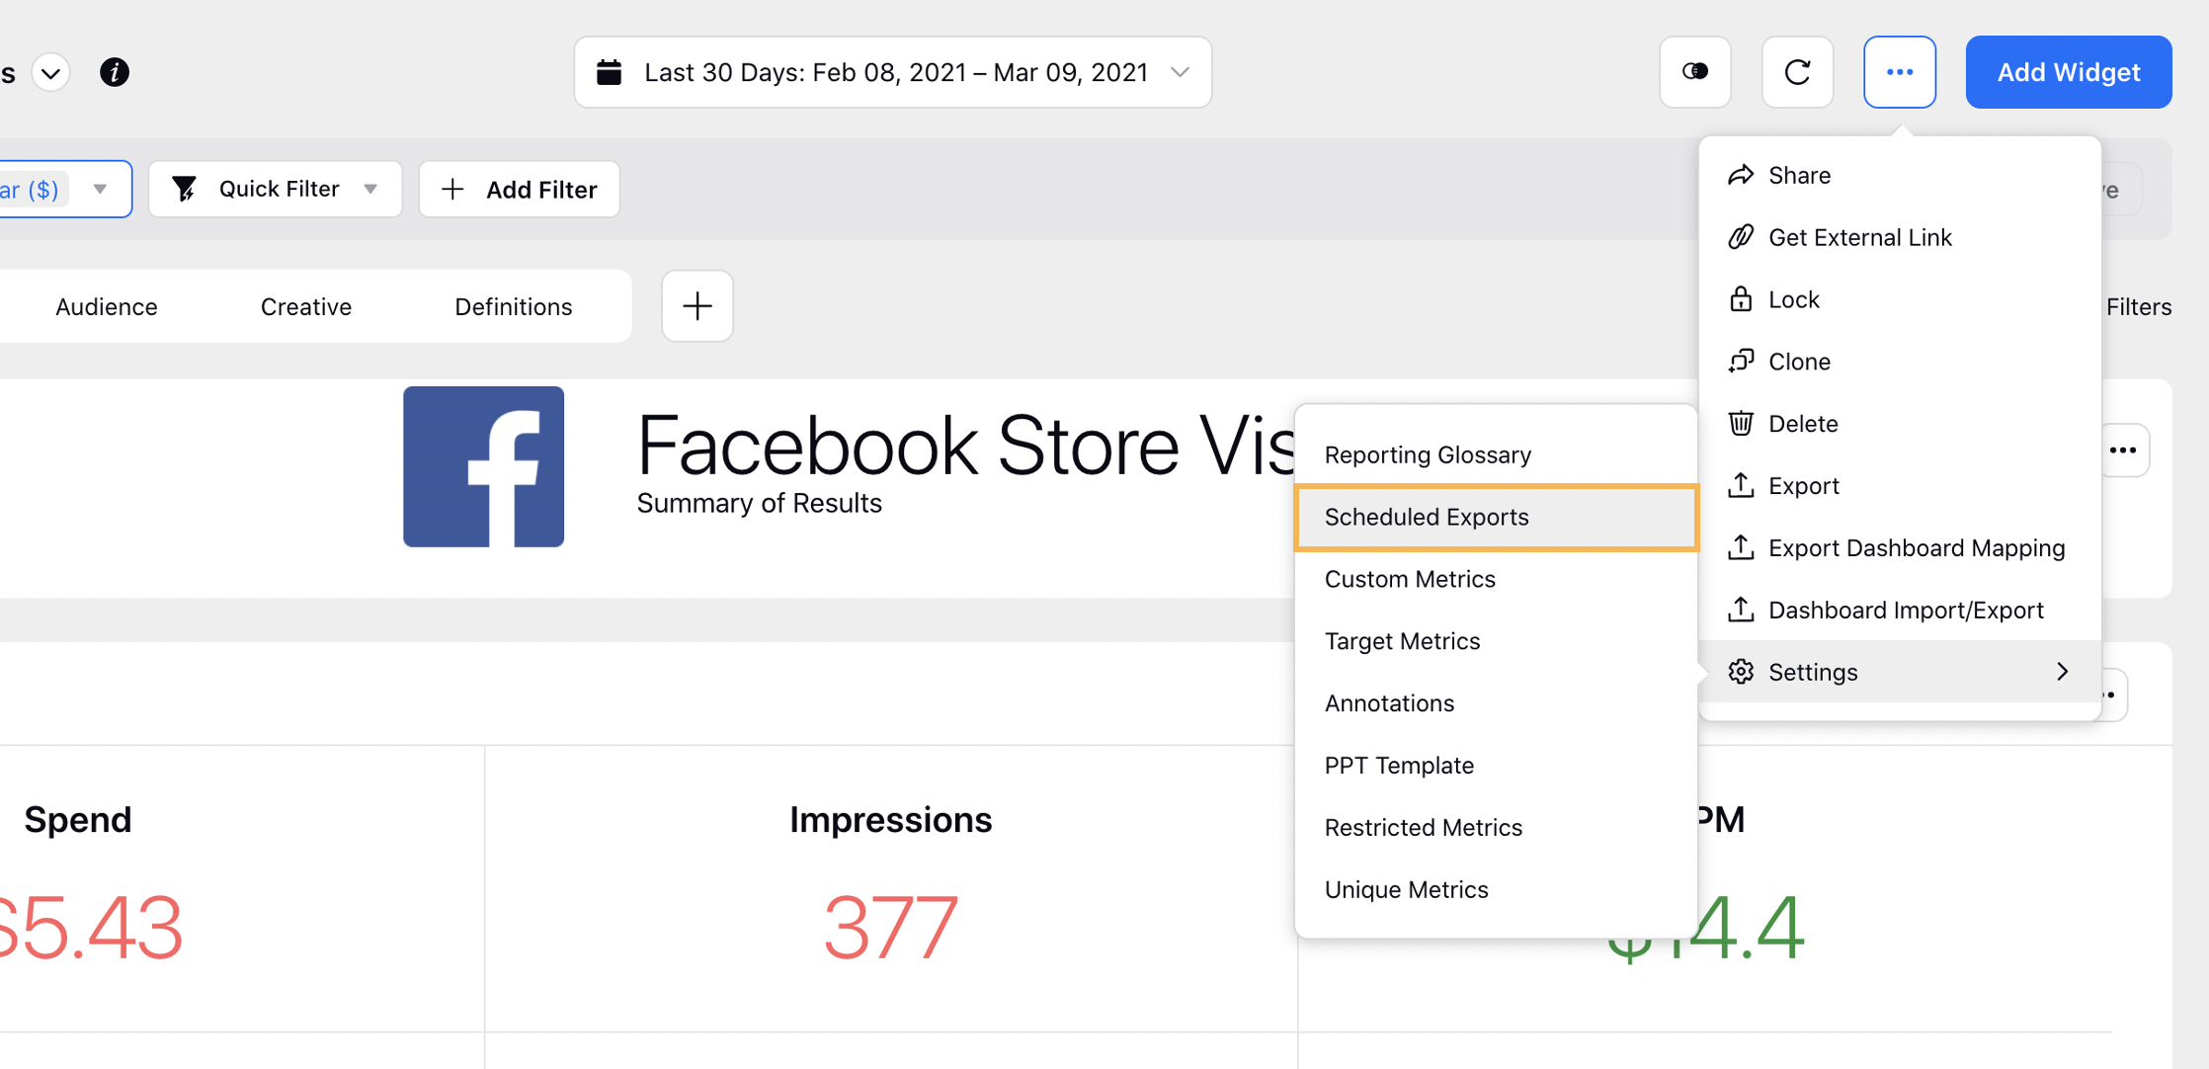Close the three-dot dashboard options menu
Image resolution: width=2209 pixels, height=1069 pixels.
click(1900, 72)
